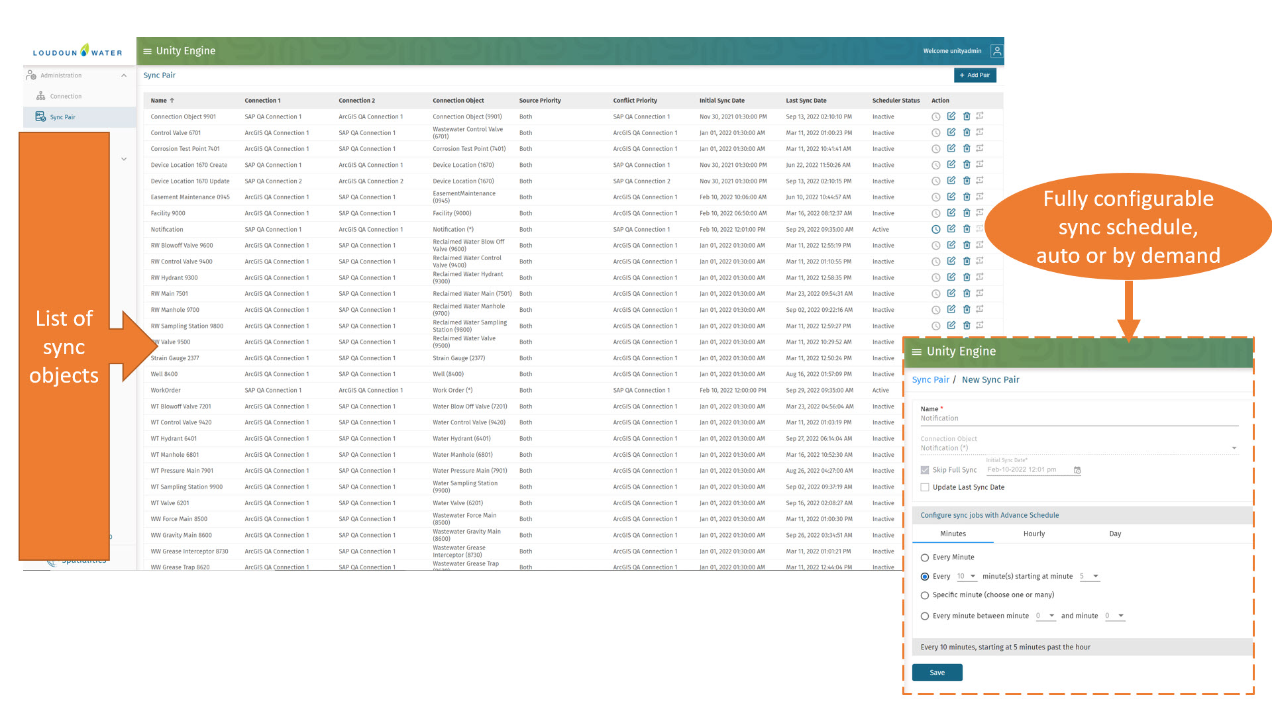Open the schedule clock icon for Connection Object 9901
The image size is (1272, 715).
point(936,116)
